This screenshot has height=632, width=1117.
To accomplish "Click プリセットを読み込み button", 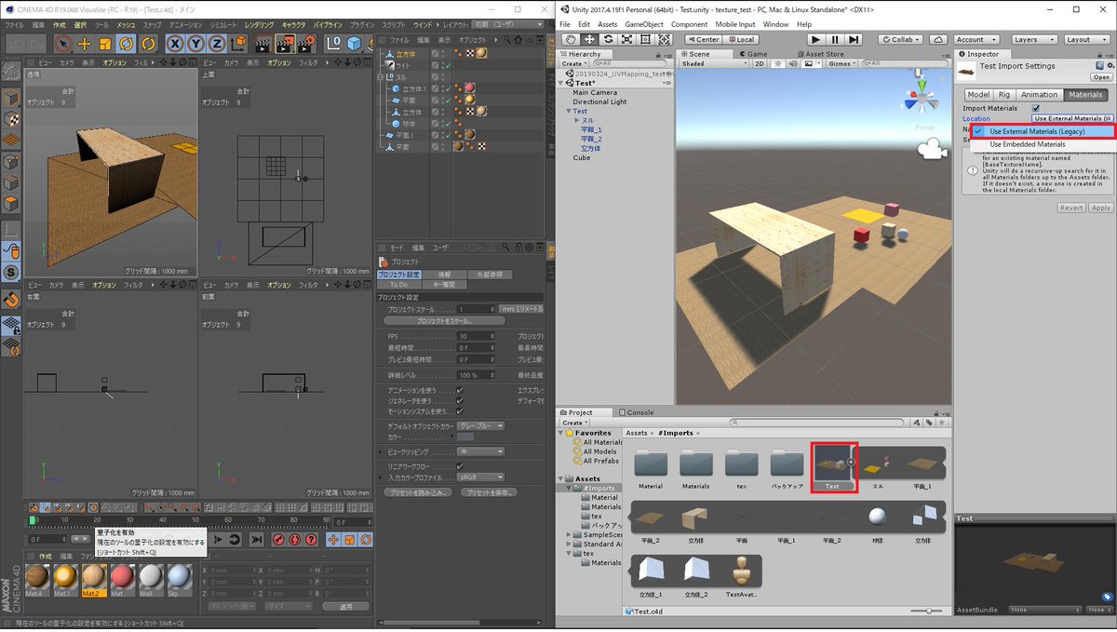I will [417, 491].
